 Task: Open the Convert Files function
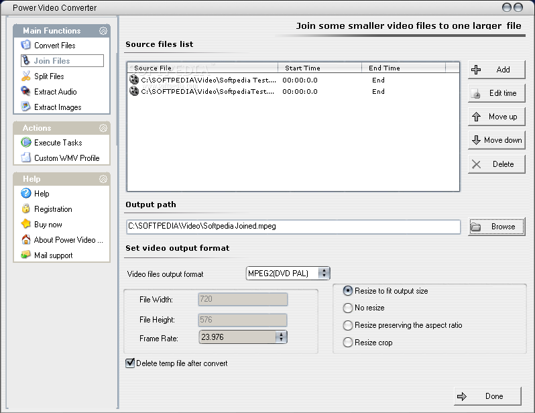click(54, 46)
